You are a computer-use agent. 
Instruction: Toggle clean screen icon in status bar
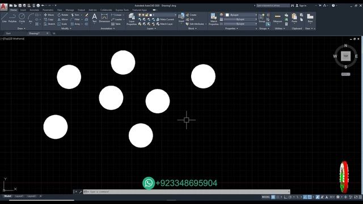(x=356, y=197)
